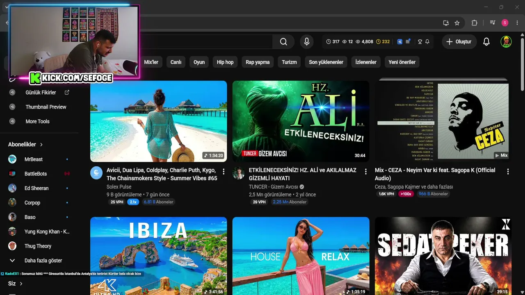Click the install app icon in address bar
The height and width of the screenshot is (295, 525).
click(x=446, y=23)
